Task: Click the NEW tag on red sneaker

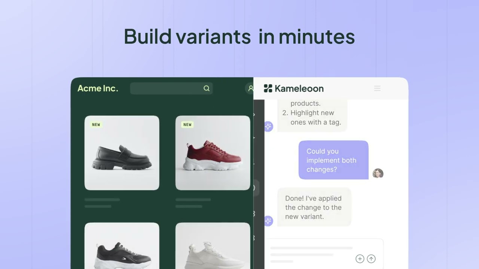Action: tap(187, 124)
